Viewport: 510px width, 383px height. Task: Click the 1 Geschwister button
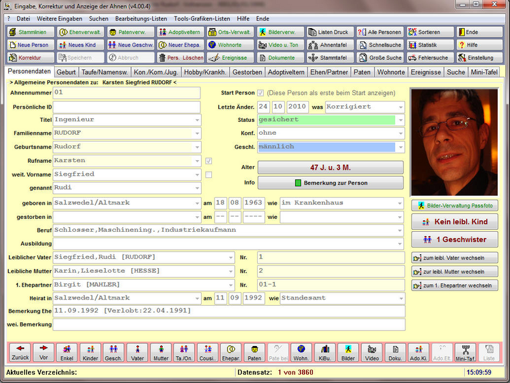click(454, 239)
